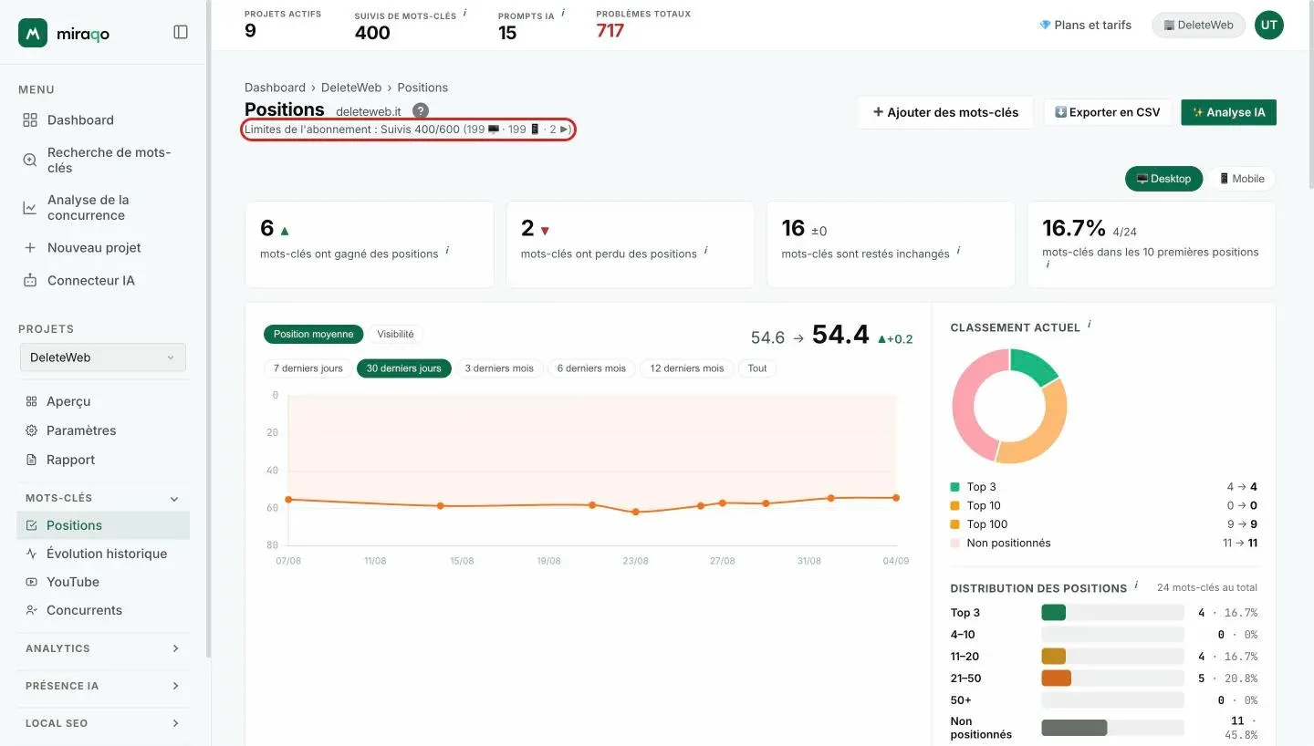
Task: Open the UT user avatar menu
Action: pos(1268,26)
